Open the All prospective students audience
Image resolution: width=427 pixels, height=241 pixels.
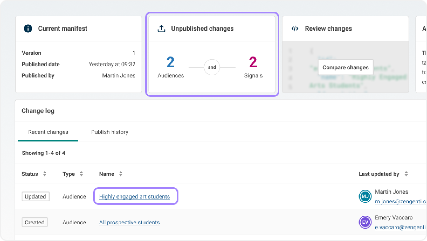129,222
